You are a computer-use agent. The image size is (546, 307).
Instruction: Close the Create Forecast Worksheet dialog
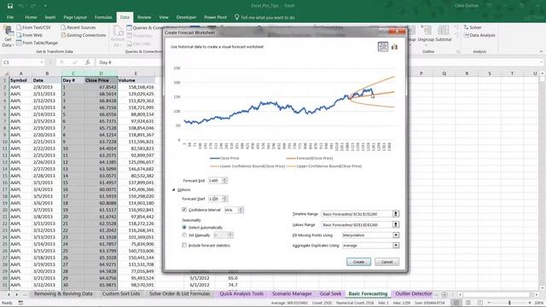click(398, 32)
